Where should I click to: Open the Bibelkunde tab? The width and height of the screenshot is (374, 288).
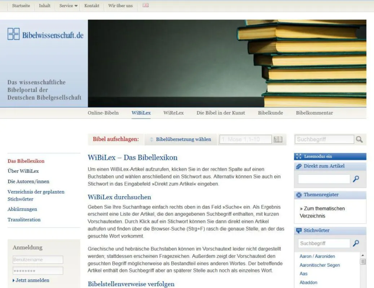tap(270, 113)
